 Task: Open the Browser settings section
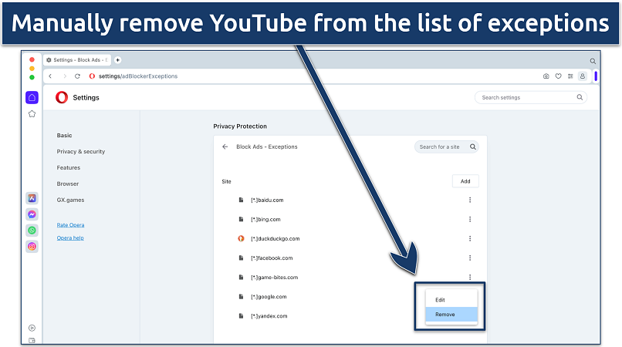click(67, 184)
